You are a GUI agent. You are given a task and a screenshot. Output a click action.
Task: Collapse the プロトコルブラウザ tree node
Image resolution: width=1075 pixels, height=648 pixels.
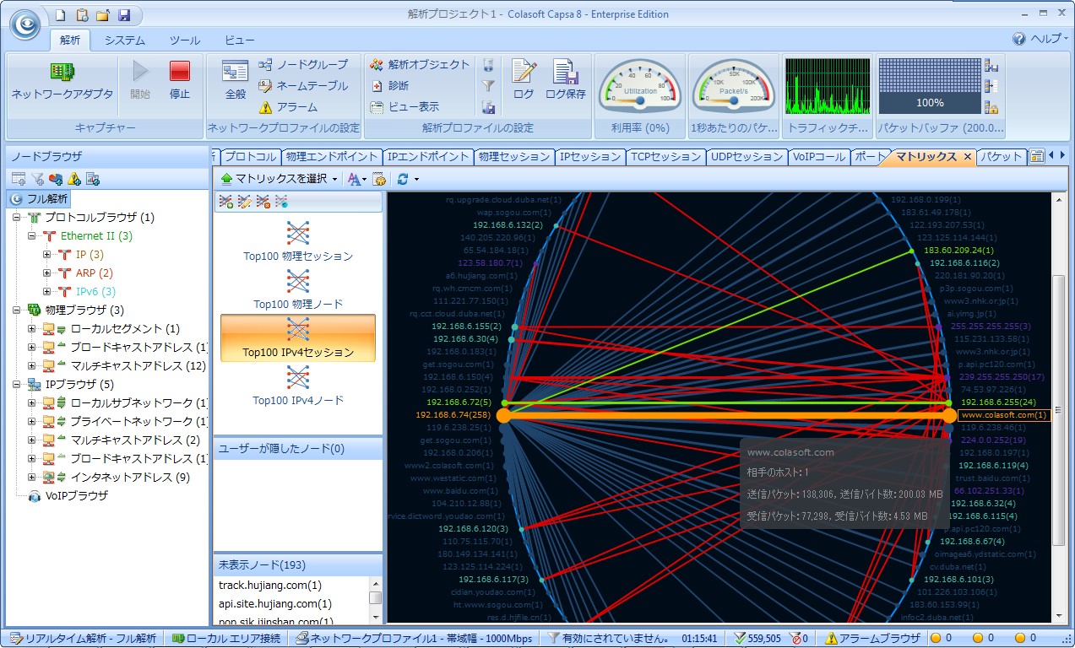(x=18, y=218)
